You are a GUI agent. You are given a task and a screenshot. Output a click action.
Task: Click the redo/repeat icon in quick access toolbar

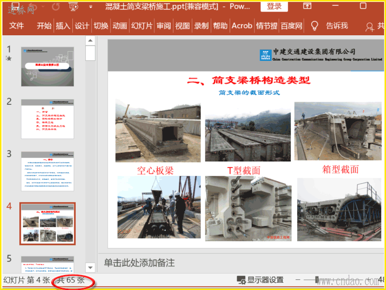56,7
